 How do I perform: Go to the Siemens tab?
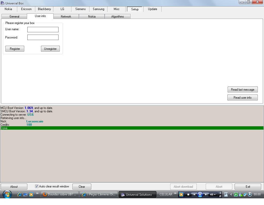click(80, 9)
